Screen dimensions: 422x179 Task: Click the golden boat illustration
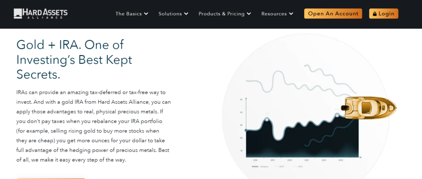point(368,107)
